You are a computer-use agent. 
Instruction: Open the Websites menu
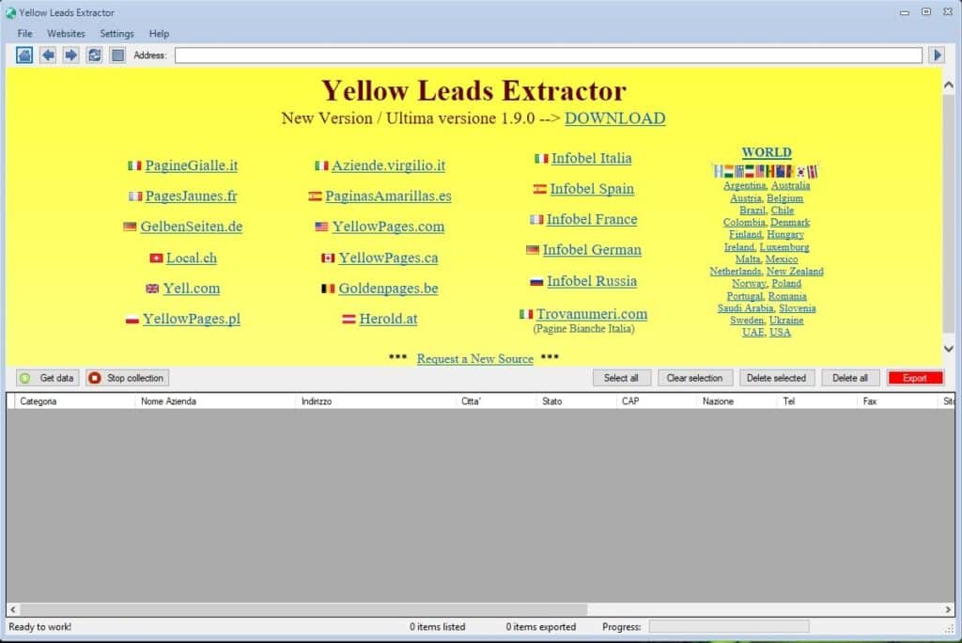pos(66,33)
